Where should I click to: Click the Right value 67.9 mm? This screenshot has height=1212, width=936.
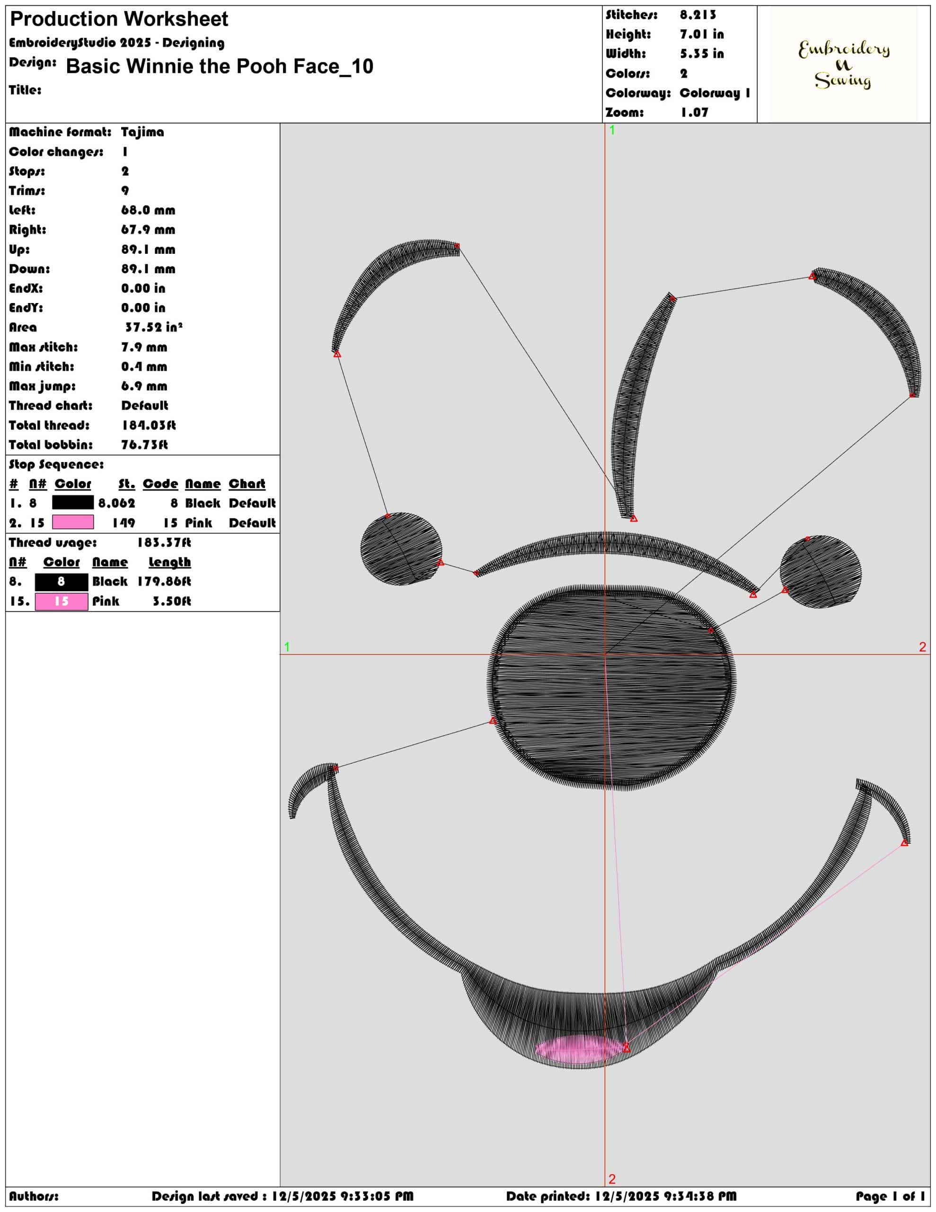[x=148, y=230]
